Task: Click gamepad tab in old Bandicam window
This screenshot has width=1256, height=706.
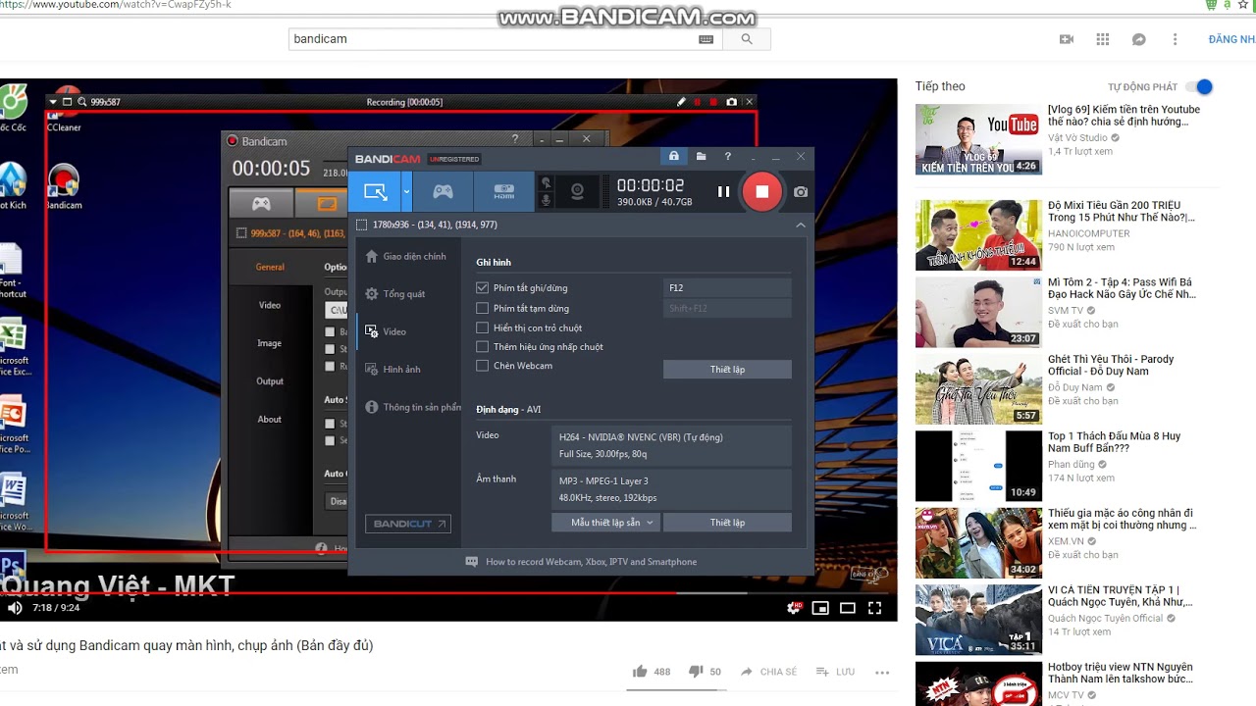Action: point(261,204)
